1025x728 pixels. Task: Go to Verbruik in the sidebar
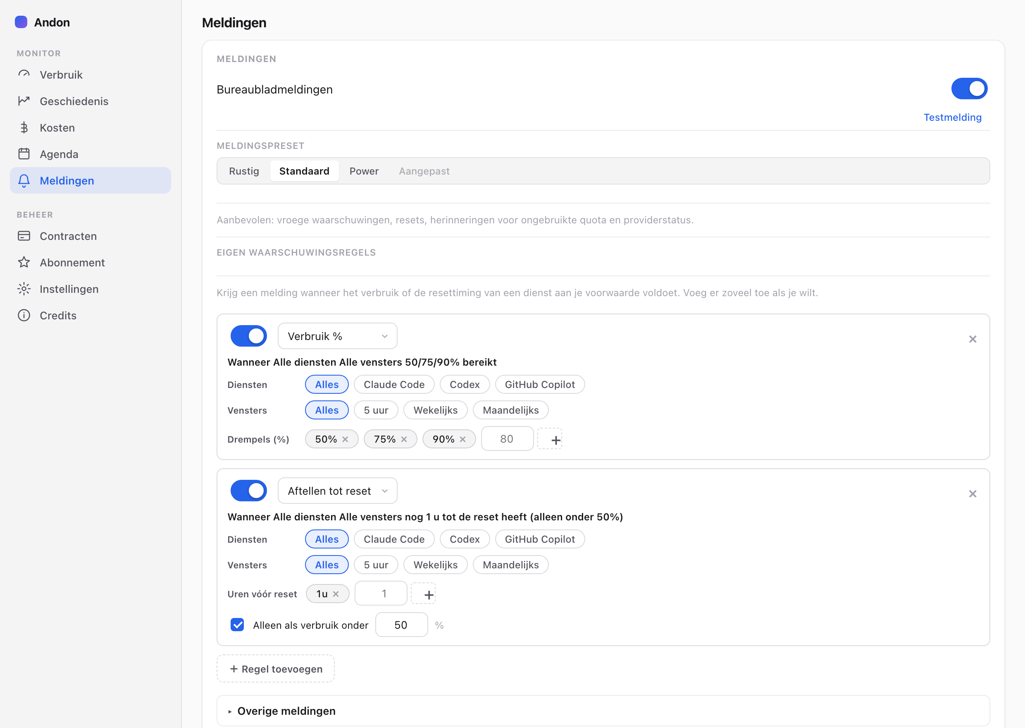(91, 74)
